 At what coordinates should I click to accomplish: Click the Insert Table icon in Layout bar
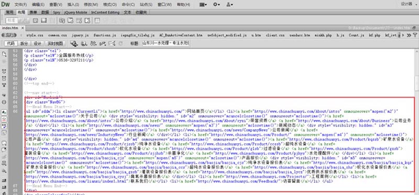point(97,20)
